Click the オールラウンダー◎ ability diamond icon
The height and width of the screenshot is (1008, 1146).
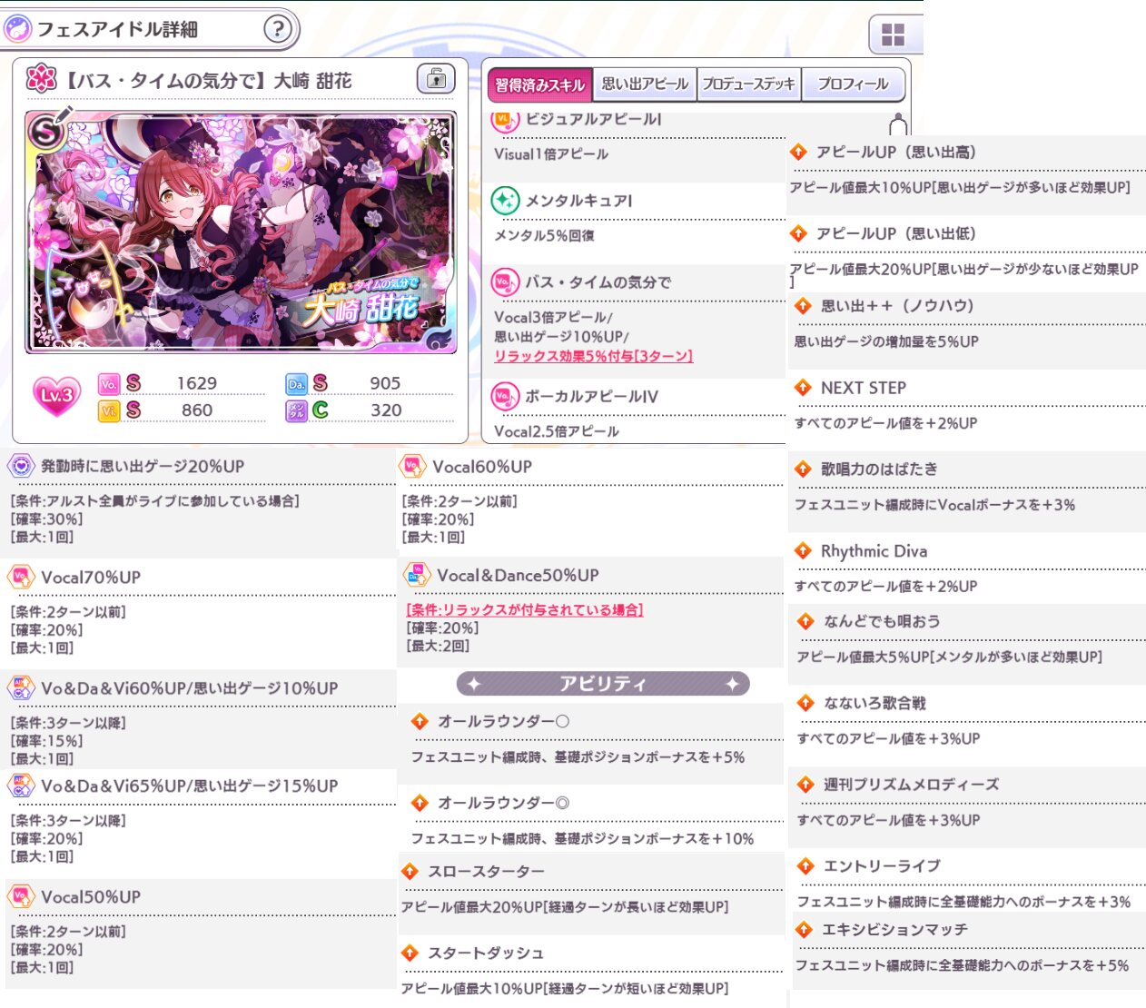420,803
